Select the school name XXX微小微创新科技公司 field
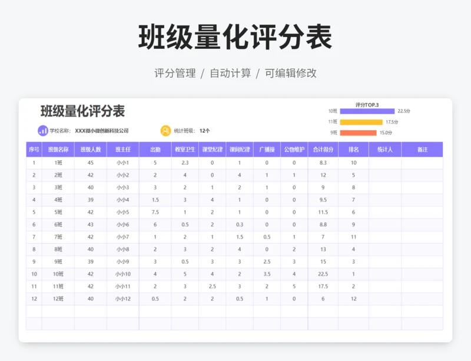 [x=101, y=131]
